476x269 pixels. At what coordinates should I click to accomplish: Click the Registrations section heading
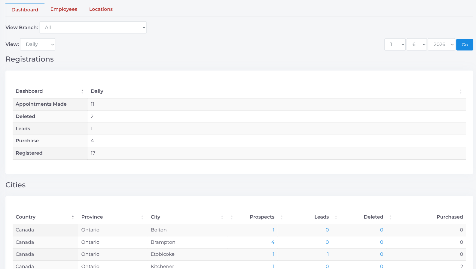[x=30, y=59]
